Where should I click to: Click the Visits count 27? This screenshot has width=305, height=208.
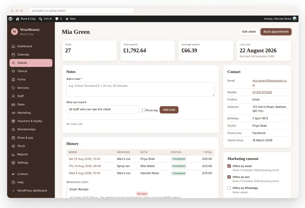[x=68, y=51]
